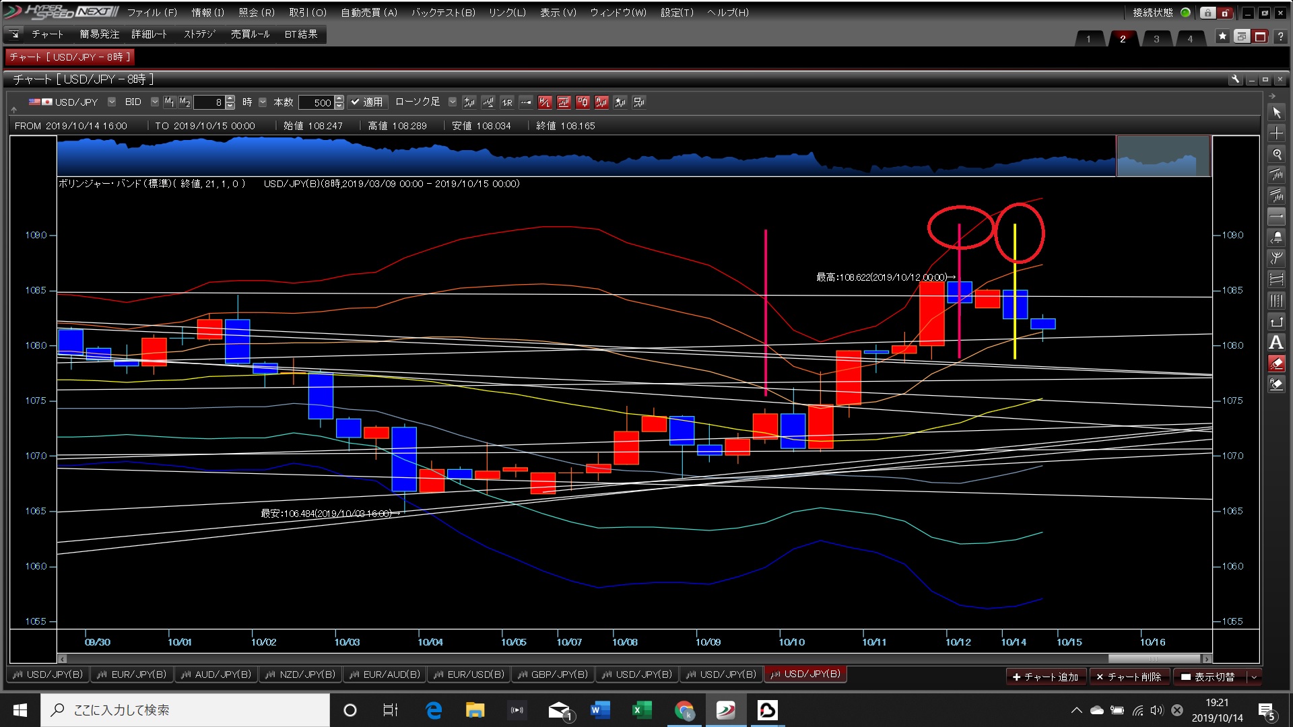
Task: Click the 適用 apply button
Action: tap(367, 102)
